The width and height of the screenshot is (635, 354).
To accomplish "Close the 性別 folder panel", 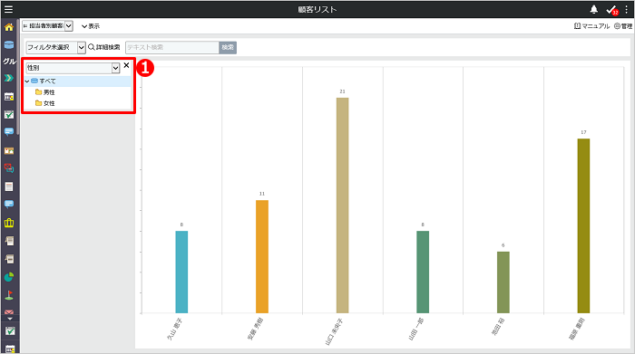I will (x=126, y=65).
